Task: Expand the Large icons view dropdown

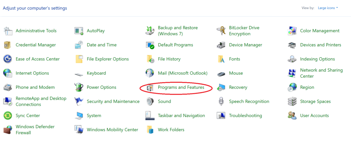Action: tap(328, 8)
